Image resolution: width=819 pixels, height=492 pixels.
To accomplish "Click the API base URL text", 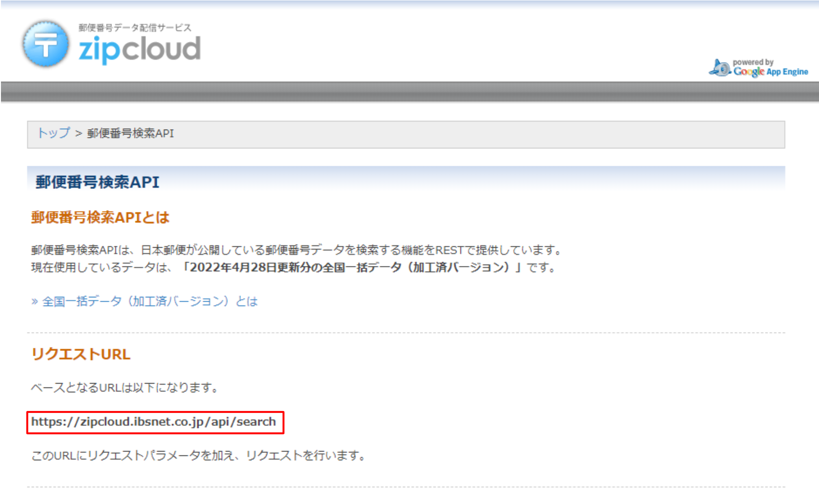I will [154, 422].
